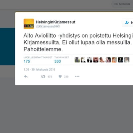View the 330 likes count

pos(58,61)
